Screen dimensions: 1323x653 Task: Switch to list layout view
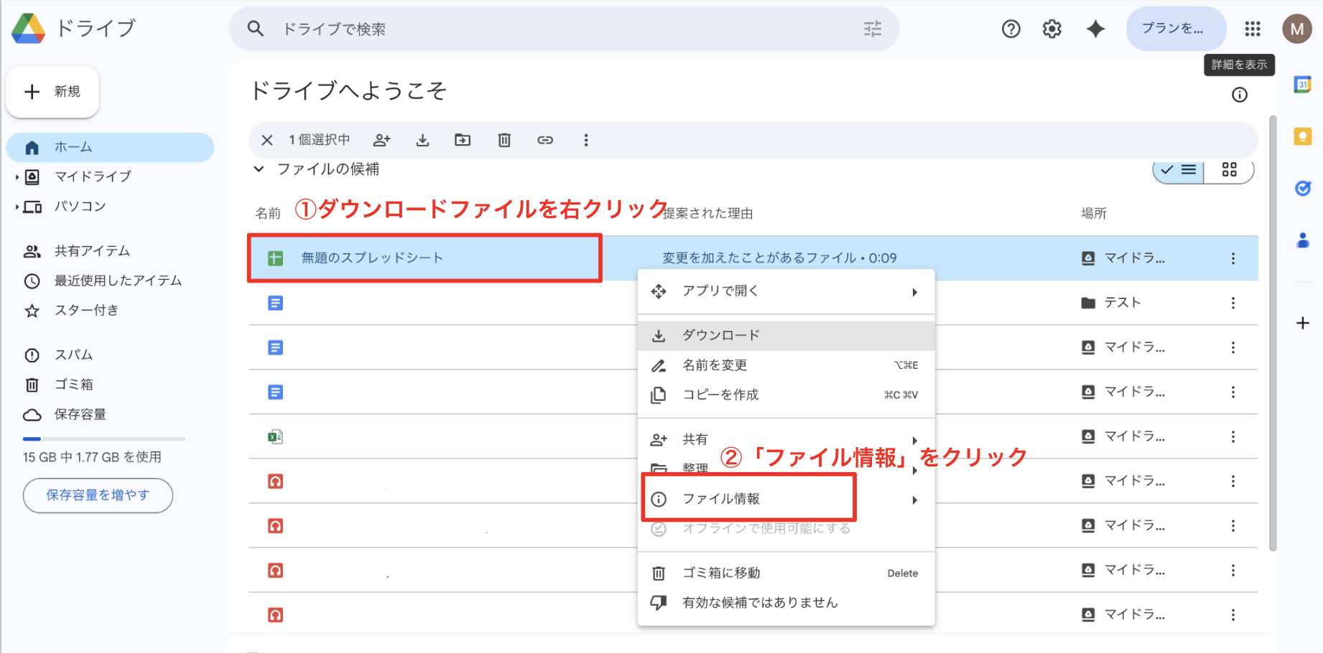pos(1179,170)
